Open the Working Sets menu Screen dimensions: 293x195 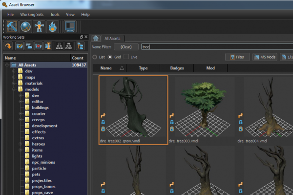32,14
